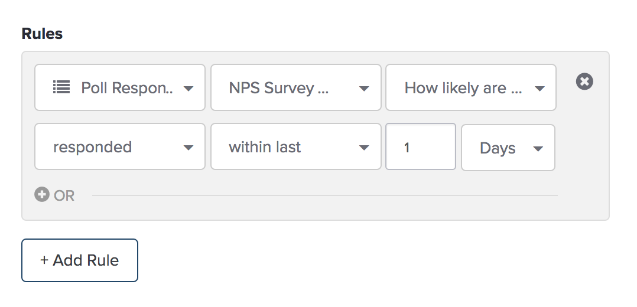Click the OR label to add condition

64,196
